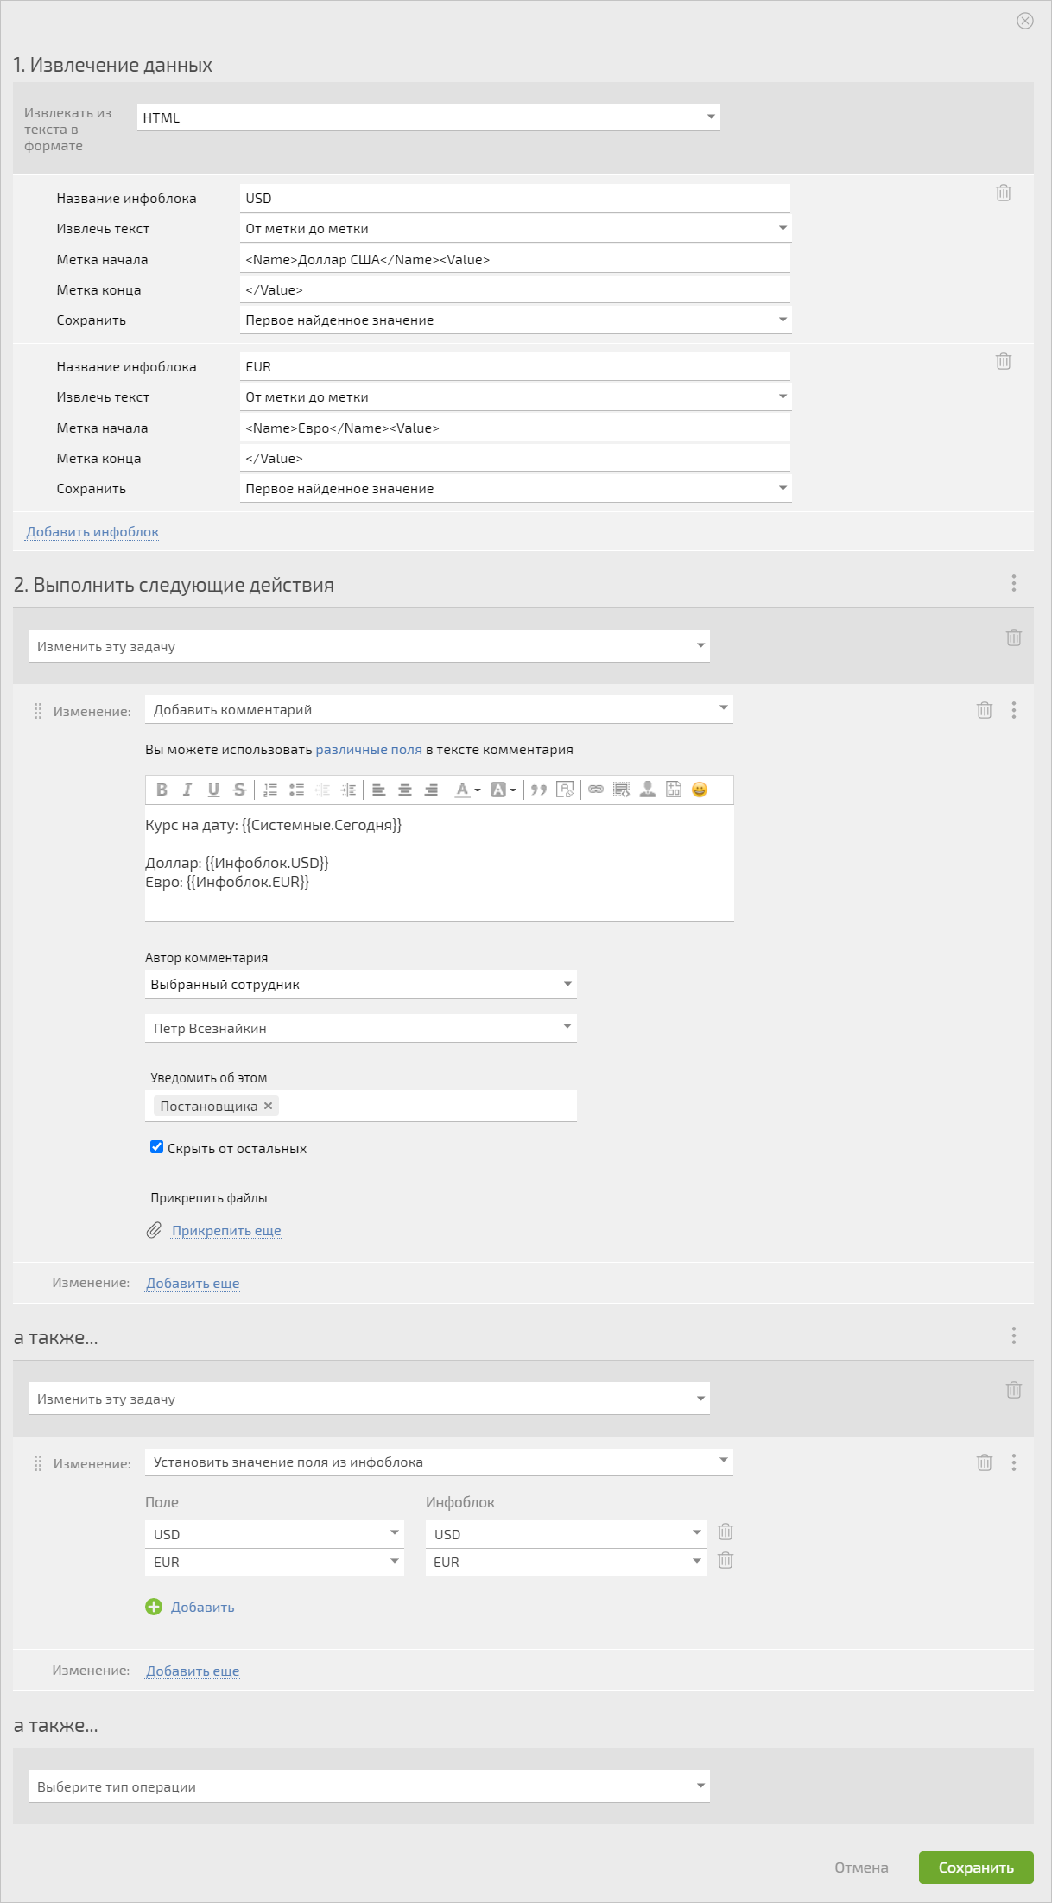Insert a blockquote in the comment
Screen dimensions: 1052x1903
[539, 790]
